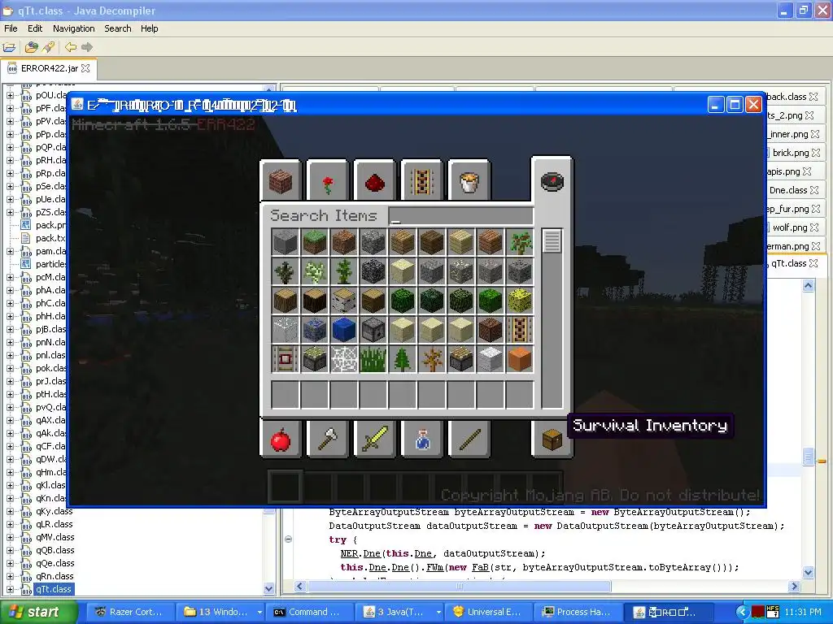Viewport: 833px width, 624px height.
Task: Pick the spruce sapling item in bottom row
Action: point(402,358)
